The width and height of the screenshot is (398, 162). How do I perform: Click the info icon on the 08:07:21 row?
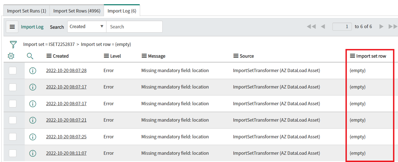pyautogui.click(x=33, y=120)
